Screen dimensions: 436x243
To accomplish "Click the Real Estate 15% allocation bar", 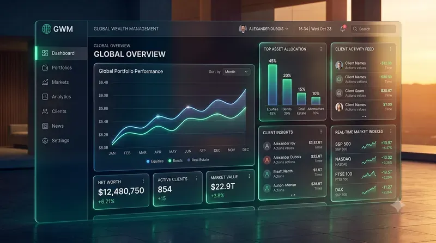I will coord(301,99).
